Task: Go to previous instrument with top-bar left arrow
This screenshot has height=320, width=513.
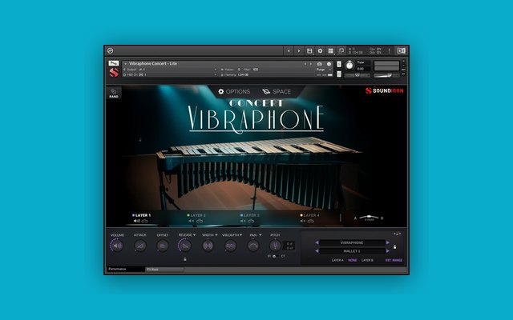Action: point(289,51)
